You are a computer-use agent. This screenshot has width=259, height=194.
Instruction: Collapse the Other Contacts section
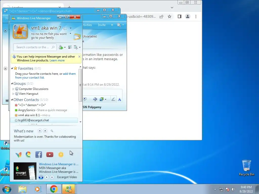coord(12,100)
